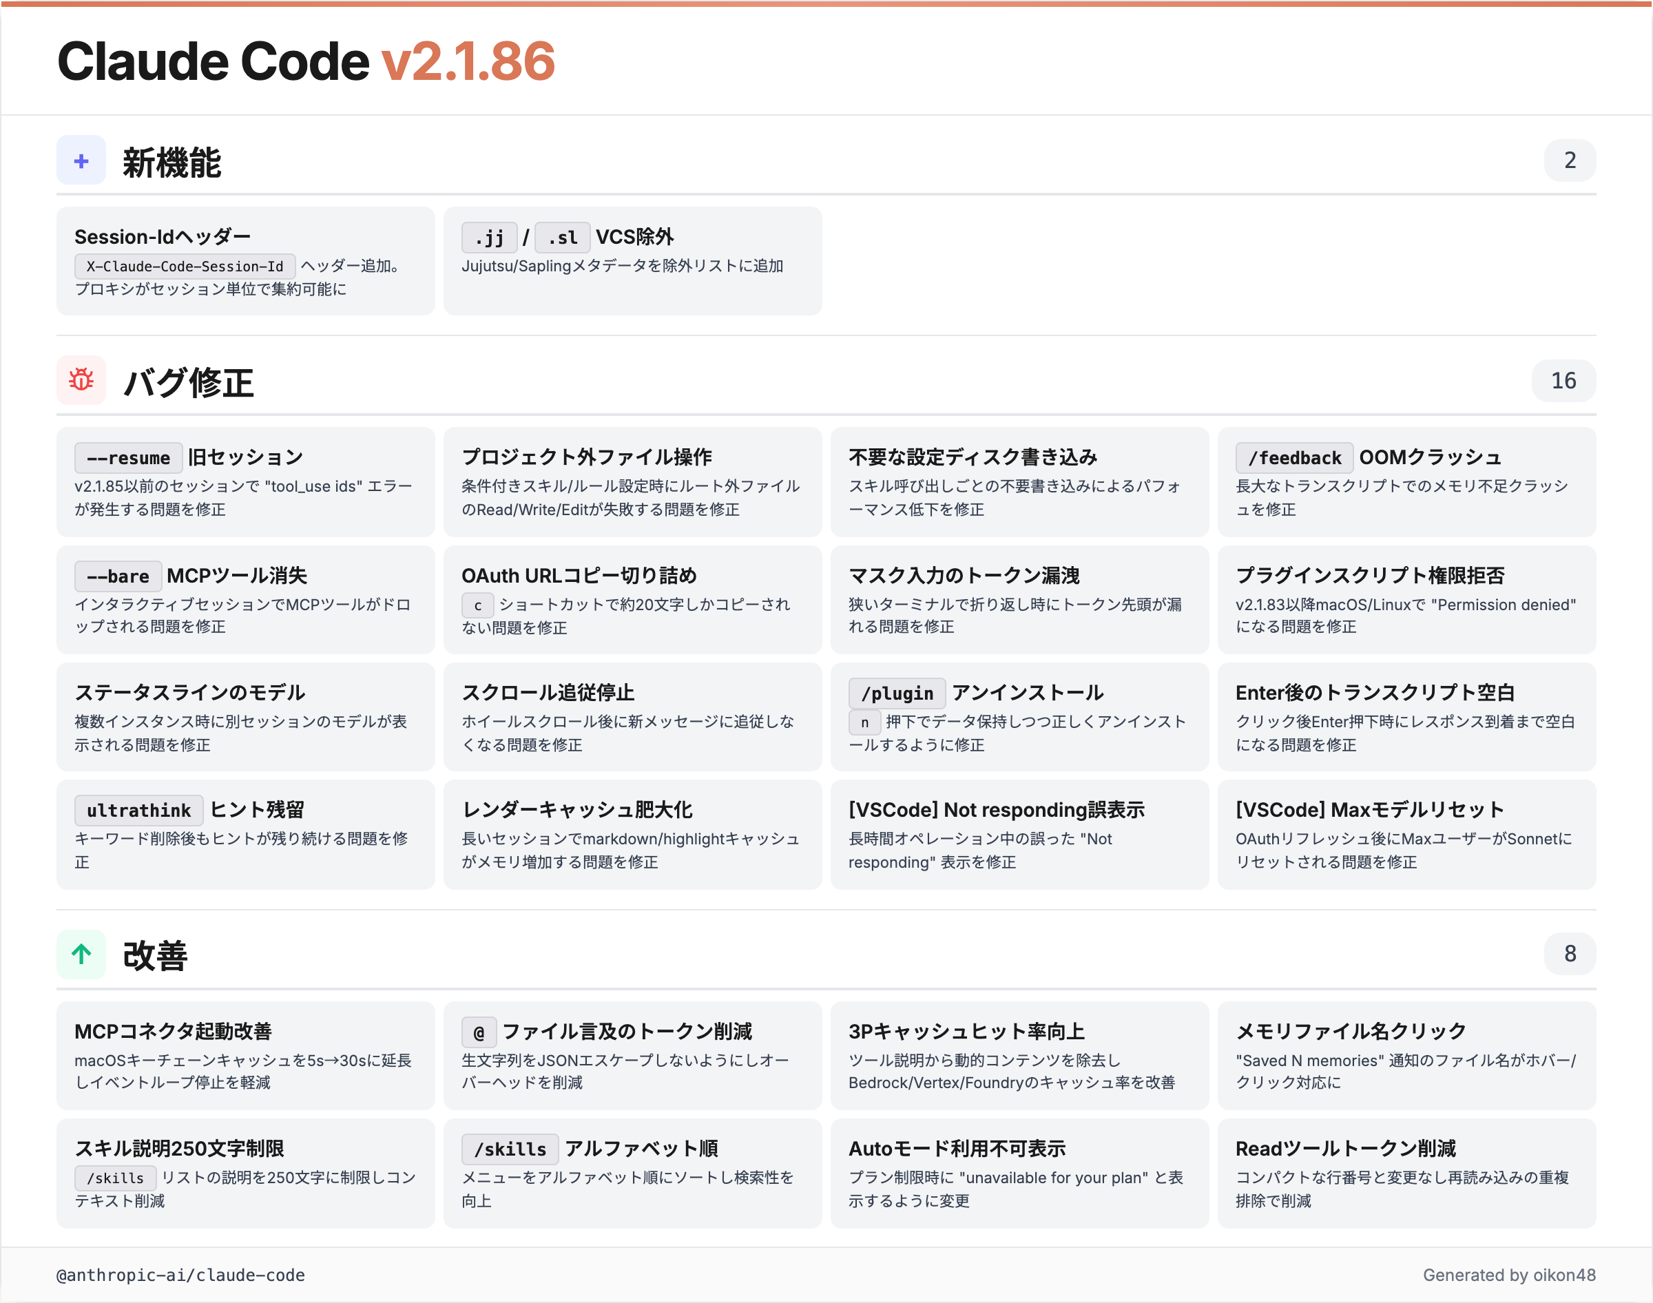Click the MCPツール消失 card title

[237, 575]
